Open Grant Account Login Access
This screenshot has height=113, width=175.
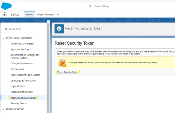(25, 75)
